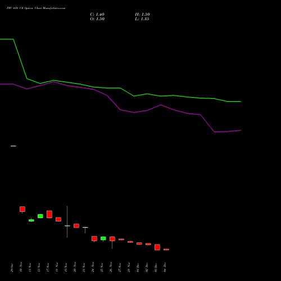Click the high value H: 1.50

[x=142, y=15]
